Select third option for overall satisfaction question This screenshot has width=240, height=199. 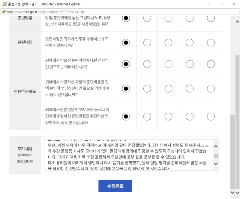tap(168, 64)
